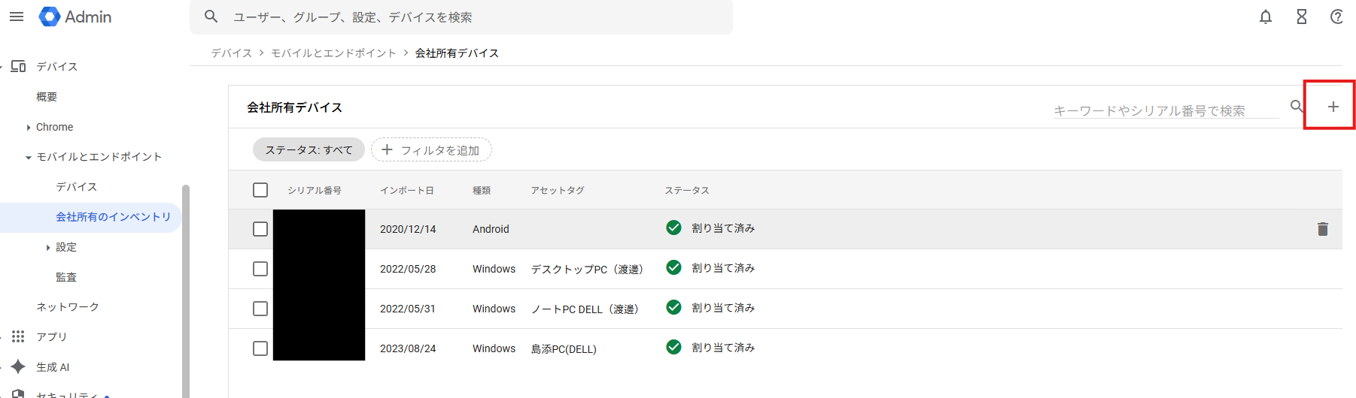Check the 2020/12/14 Android row checkbox

coord(260,229)
